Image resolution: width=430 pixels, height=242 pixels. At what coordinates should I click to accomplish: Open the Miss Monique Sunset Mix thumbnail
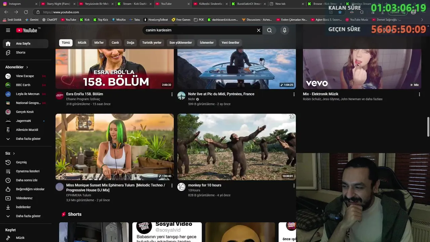click(x=115, y=147)
